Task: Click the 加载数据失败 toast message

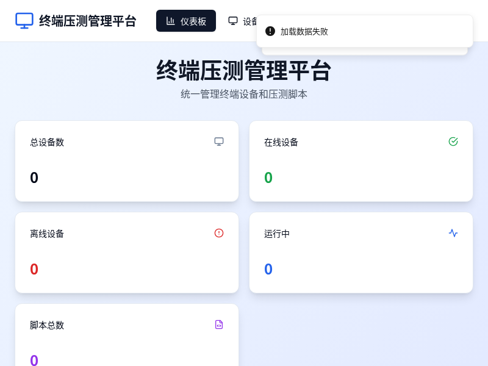Action: click(365, 31)
